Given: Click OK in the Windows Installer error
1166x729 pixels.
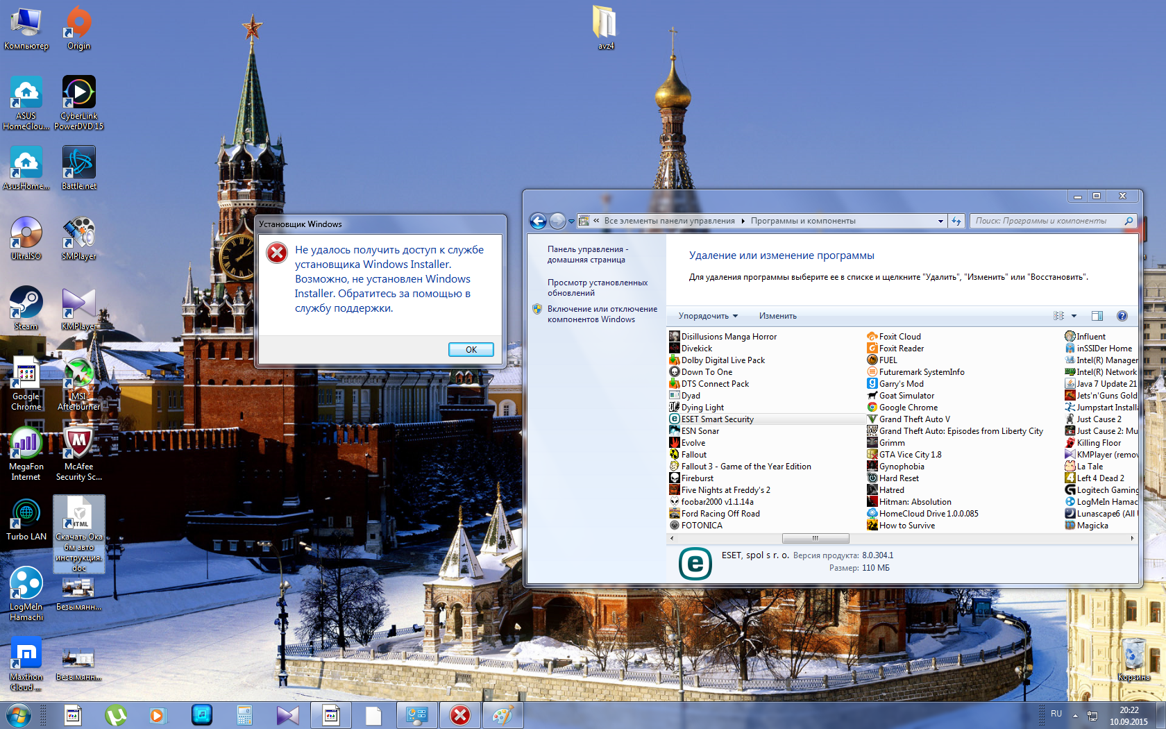Looking at the screenshot, I should tap(471, 349).
